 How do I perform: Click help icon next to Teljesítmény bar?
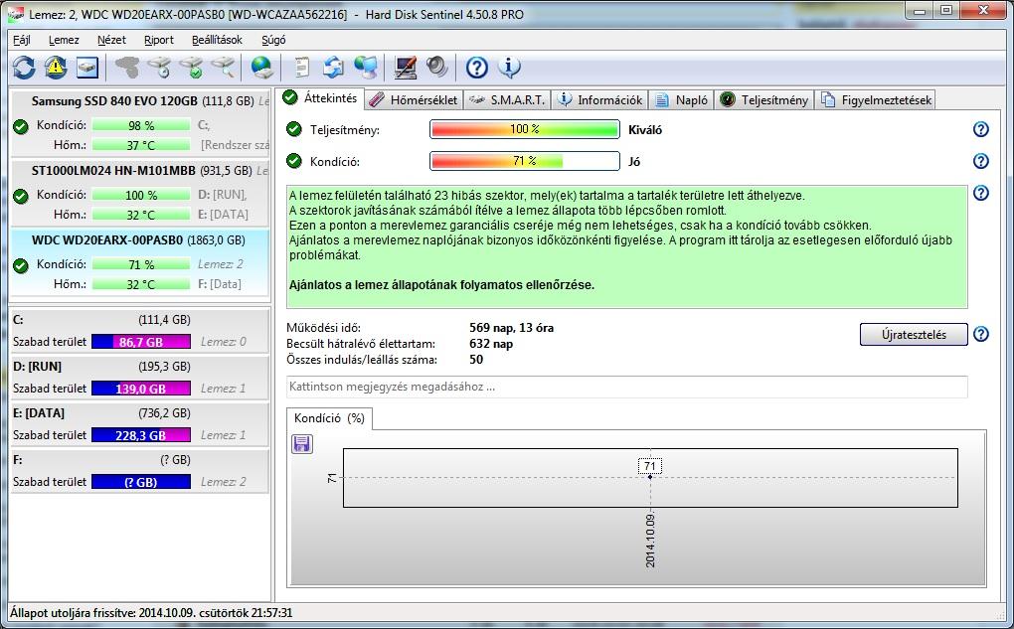point(981,129)
